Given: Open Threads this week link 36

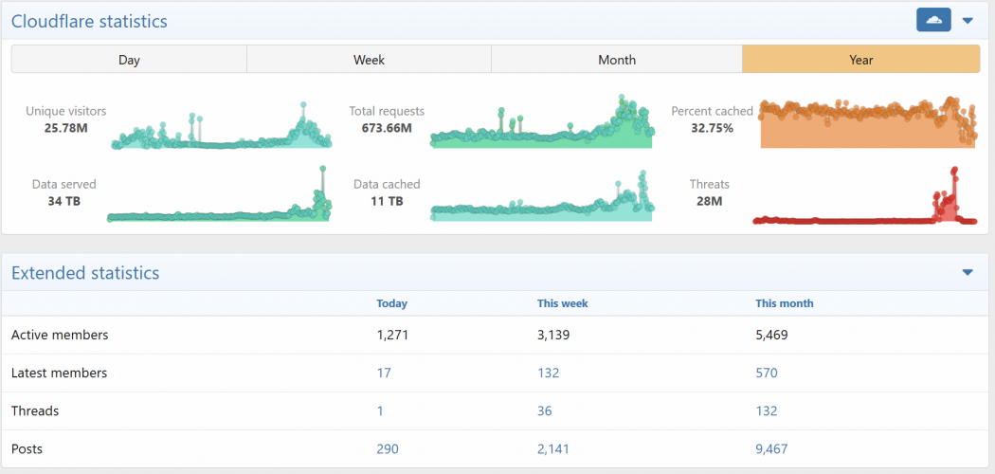Looking at the screenshot, I should click(545, 410).
